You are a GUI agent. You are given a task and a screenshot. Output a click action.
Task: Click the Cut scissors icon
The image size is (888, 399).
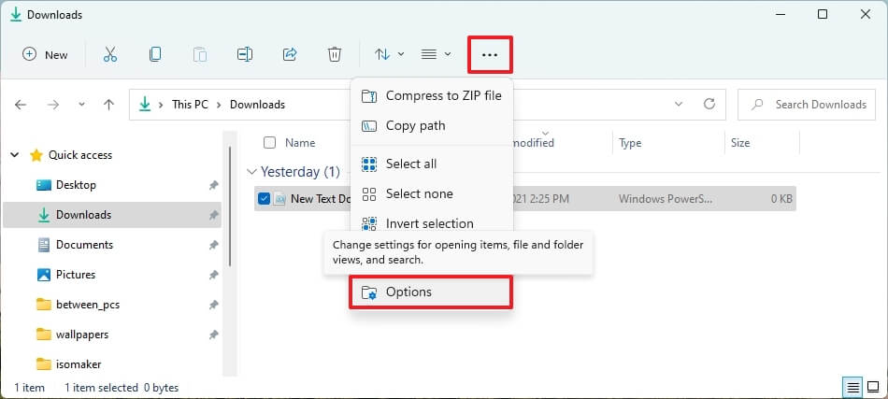(x=110, y=54)
